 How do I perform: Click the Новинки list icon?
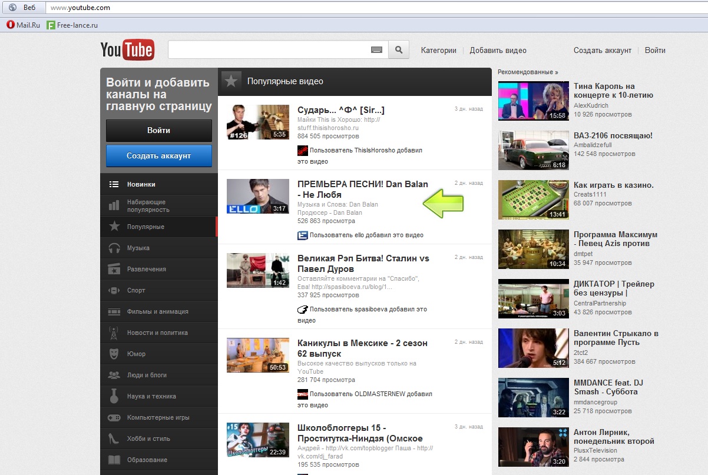click(x=114, y=184)
